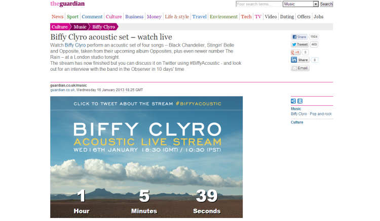Open the Business section

coord(134,17)
